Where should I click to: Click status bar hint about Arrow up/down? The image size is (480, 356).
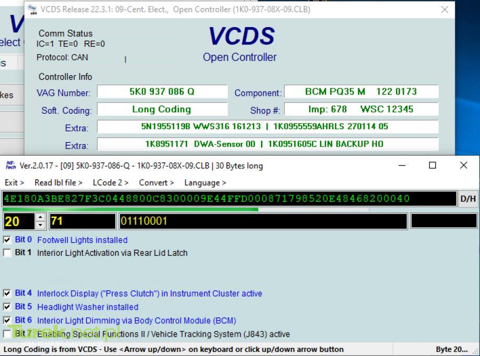(173, 349)
